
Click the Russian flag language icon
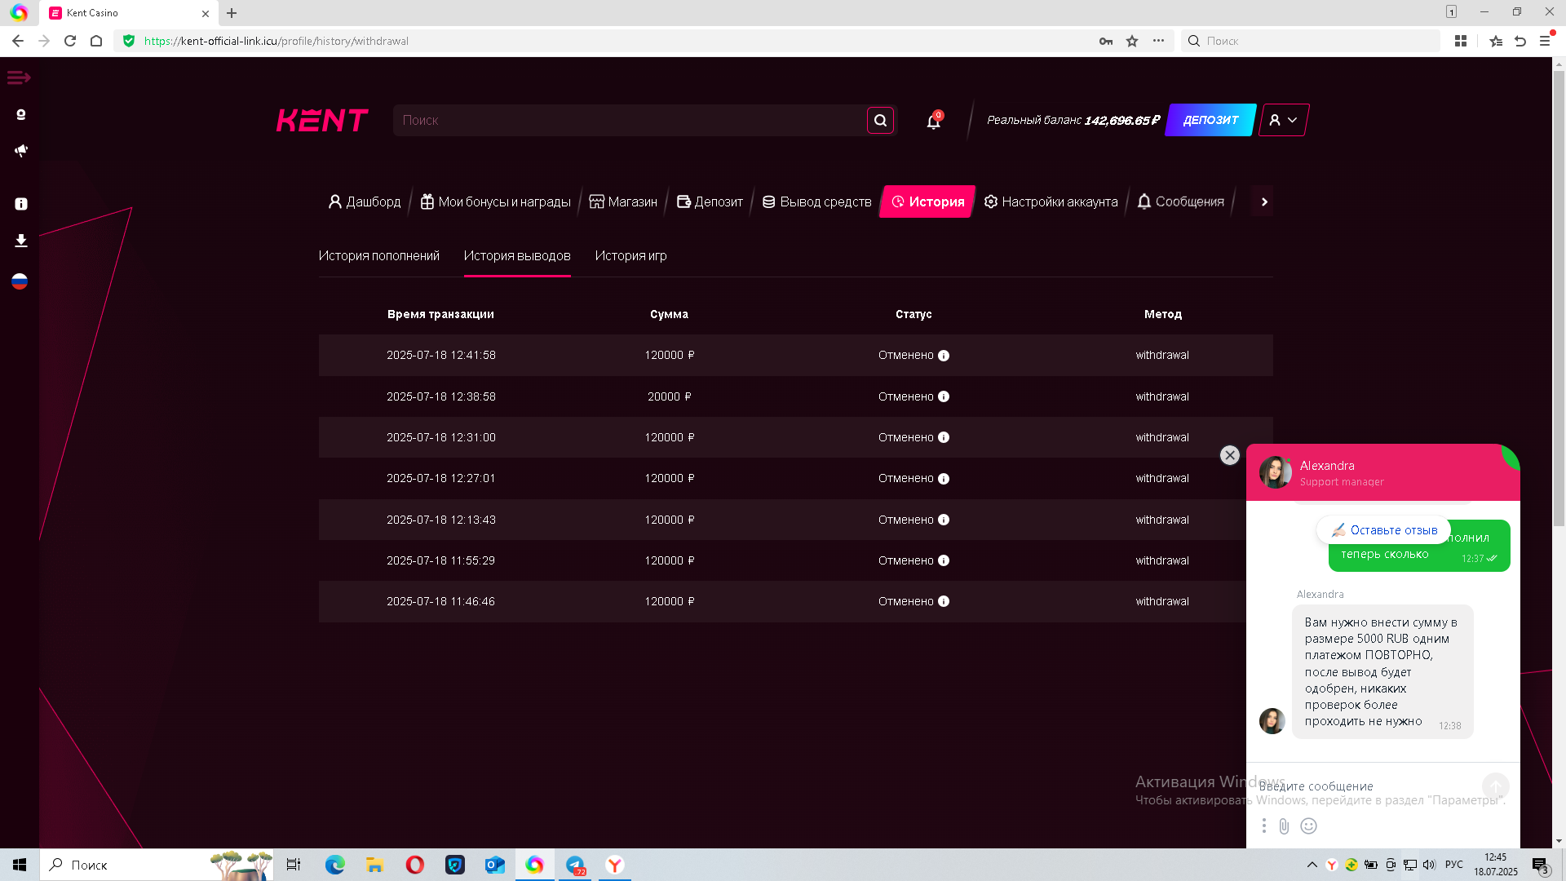(20, 281)
